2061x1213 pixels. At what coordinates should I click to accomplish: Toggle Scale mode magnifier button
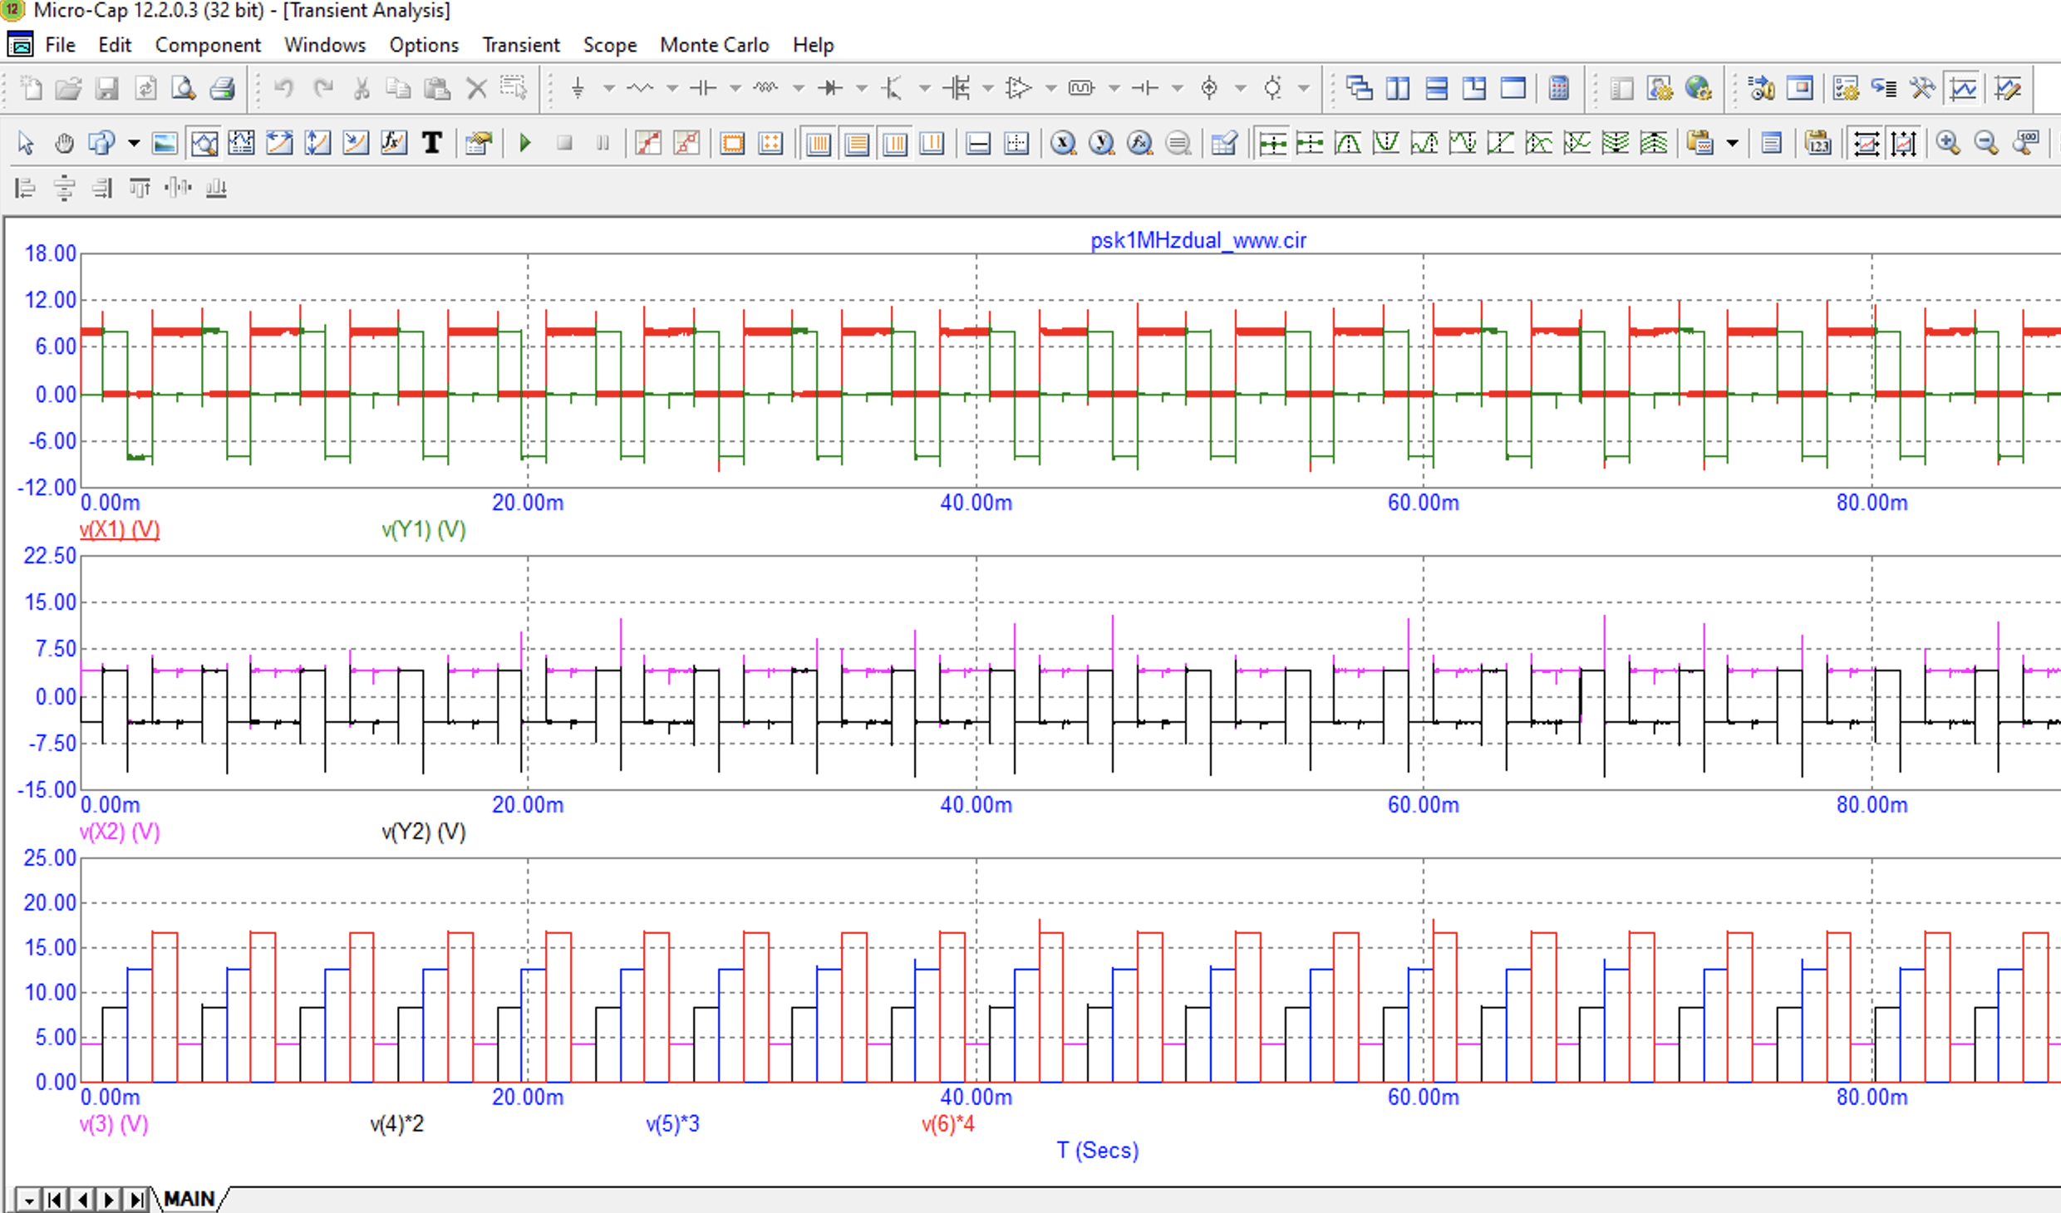pos(204,144)
